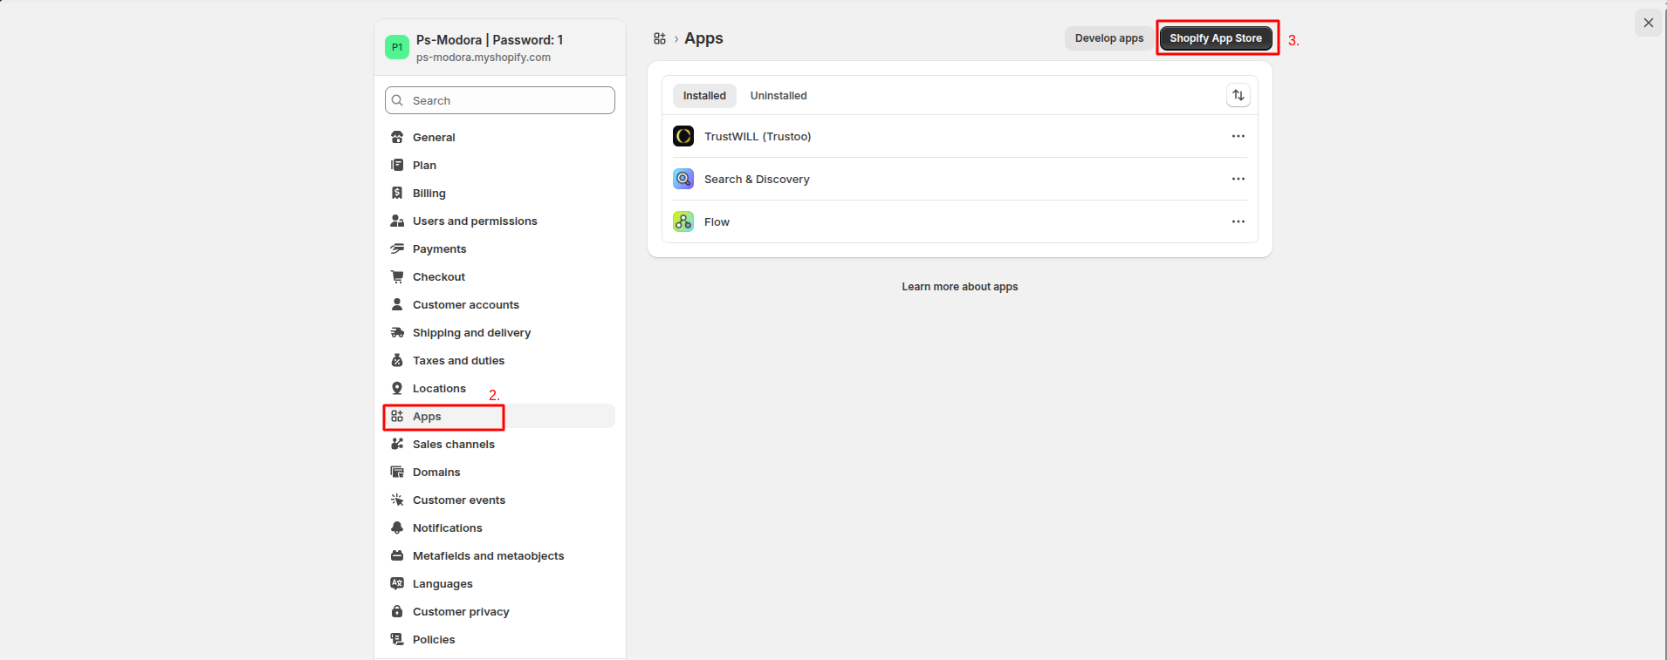Click the Search & Discovery app logo
Screen dimensions: 1667x660
tap(683, 179)
